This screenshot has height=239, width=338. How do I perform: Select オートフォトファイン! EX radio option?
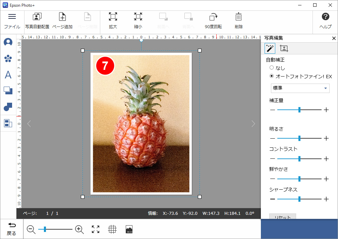[x=272, y=77]
